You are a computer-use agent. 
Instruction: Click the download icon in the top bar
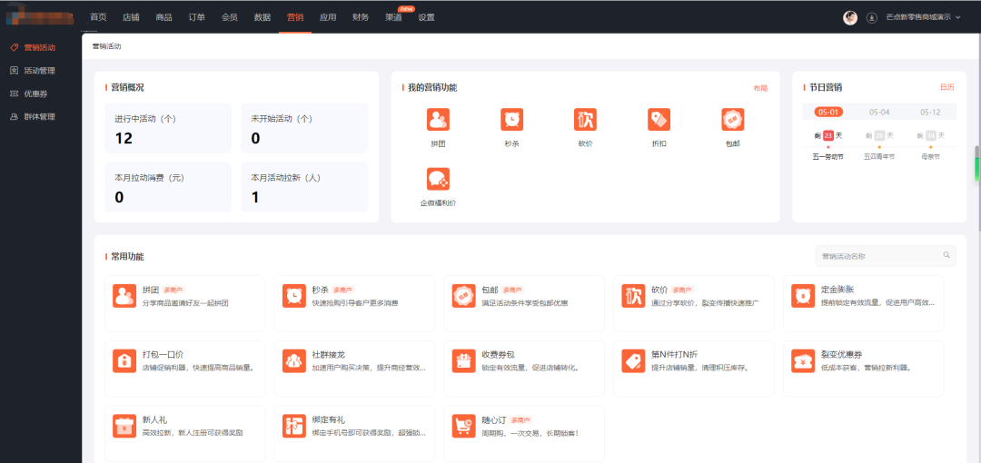pos(871,17)
